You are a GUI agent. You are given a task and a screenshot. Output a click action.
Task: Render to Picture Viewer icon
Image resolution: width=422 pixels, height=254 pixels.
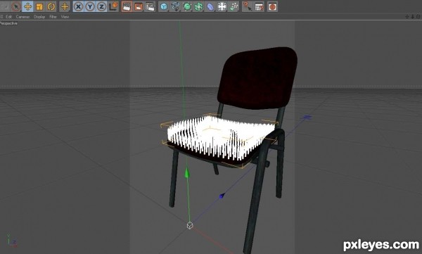(x=139, y=6)
